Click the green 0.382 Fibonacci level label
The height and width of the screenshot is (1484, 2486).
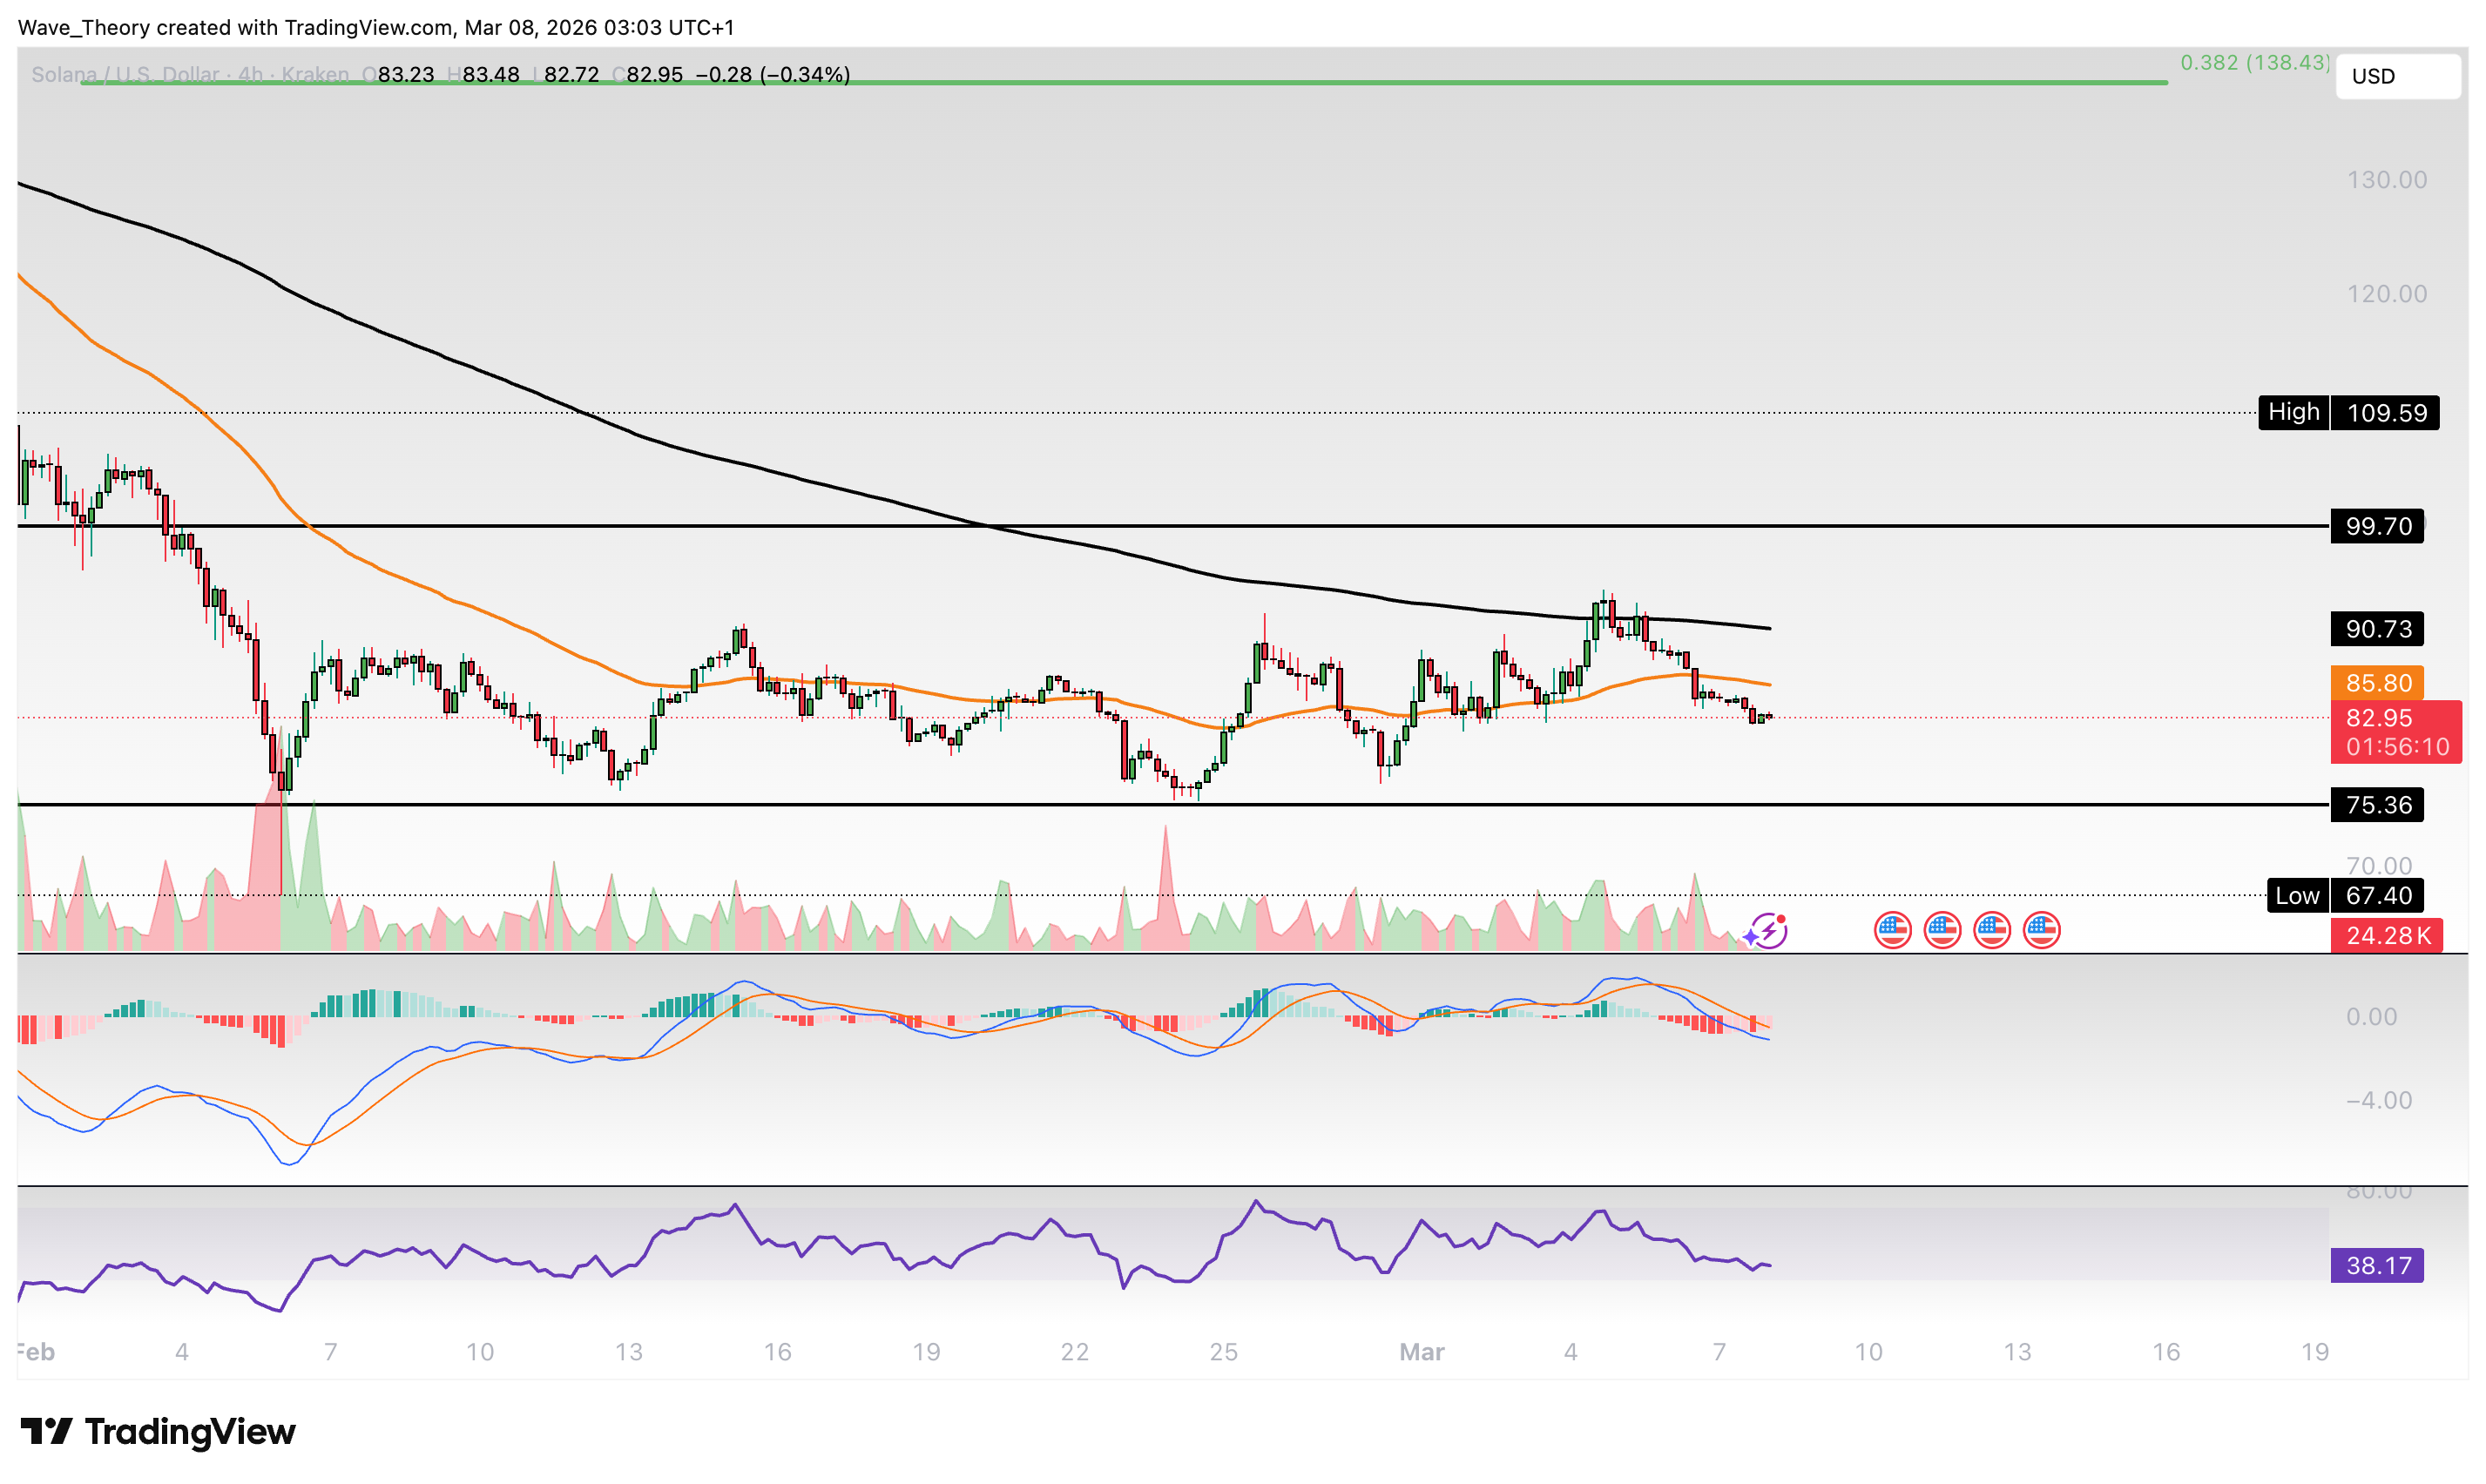[x=2254, y=62]
